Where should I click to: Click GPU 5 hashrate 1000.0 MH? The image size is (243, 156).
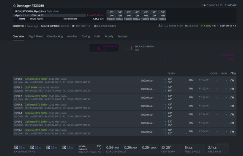point(147,123)
